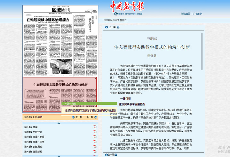Open the PDF icon for 第04版：新闻·深度

click(x=95, y=142)
